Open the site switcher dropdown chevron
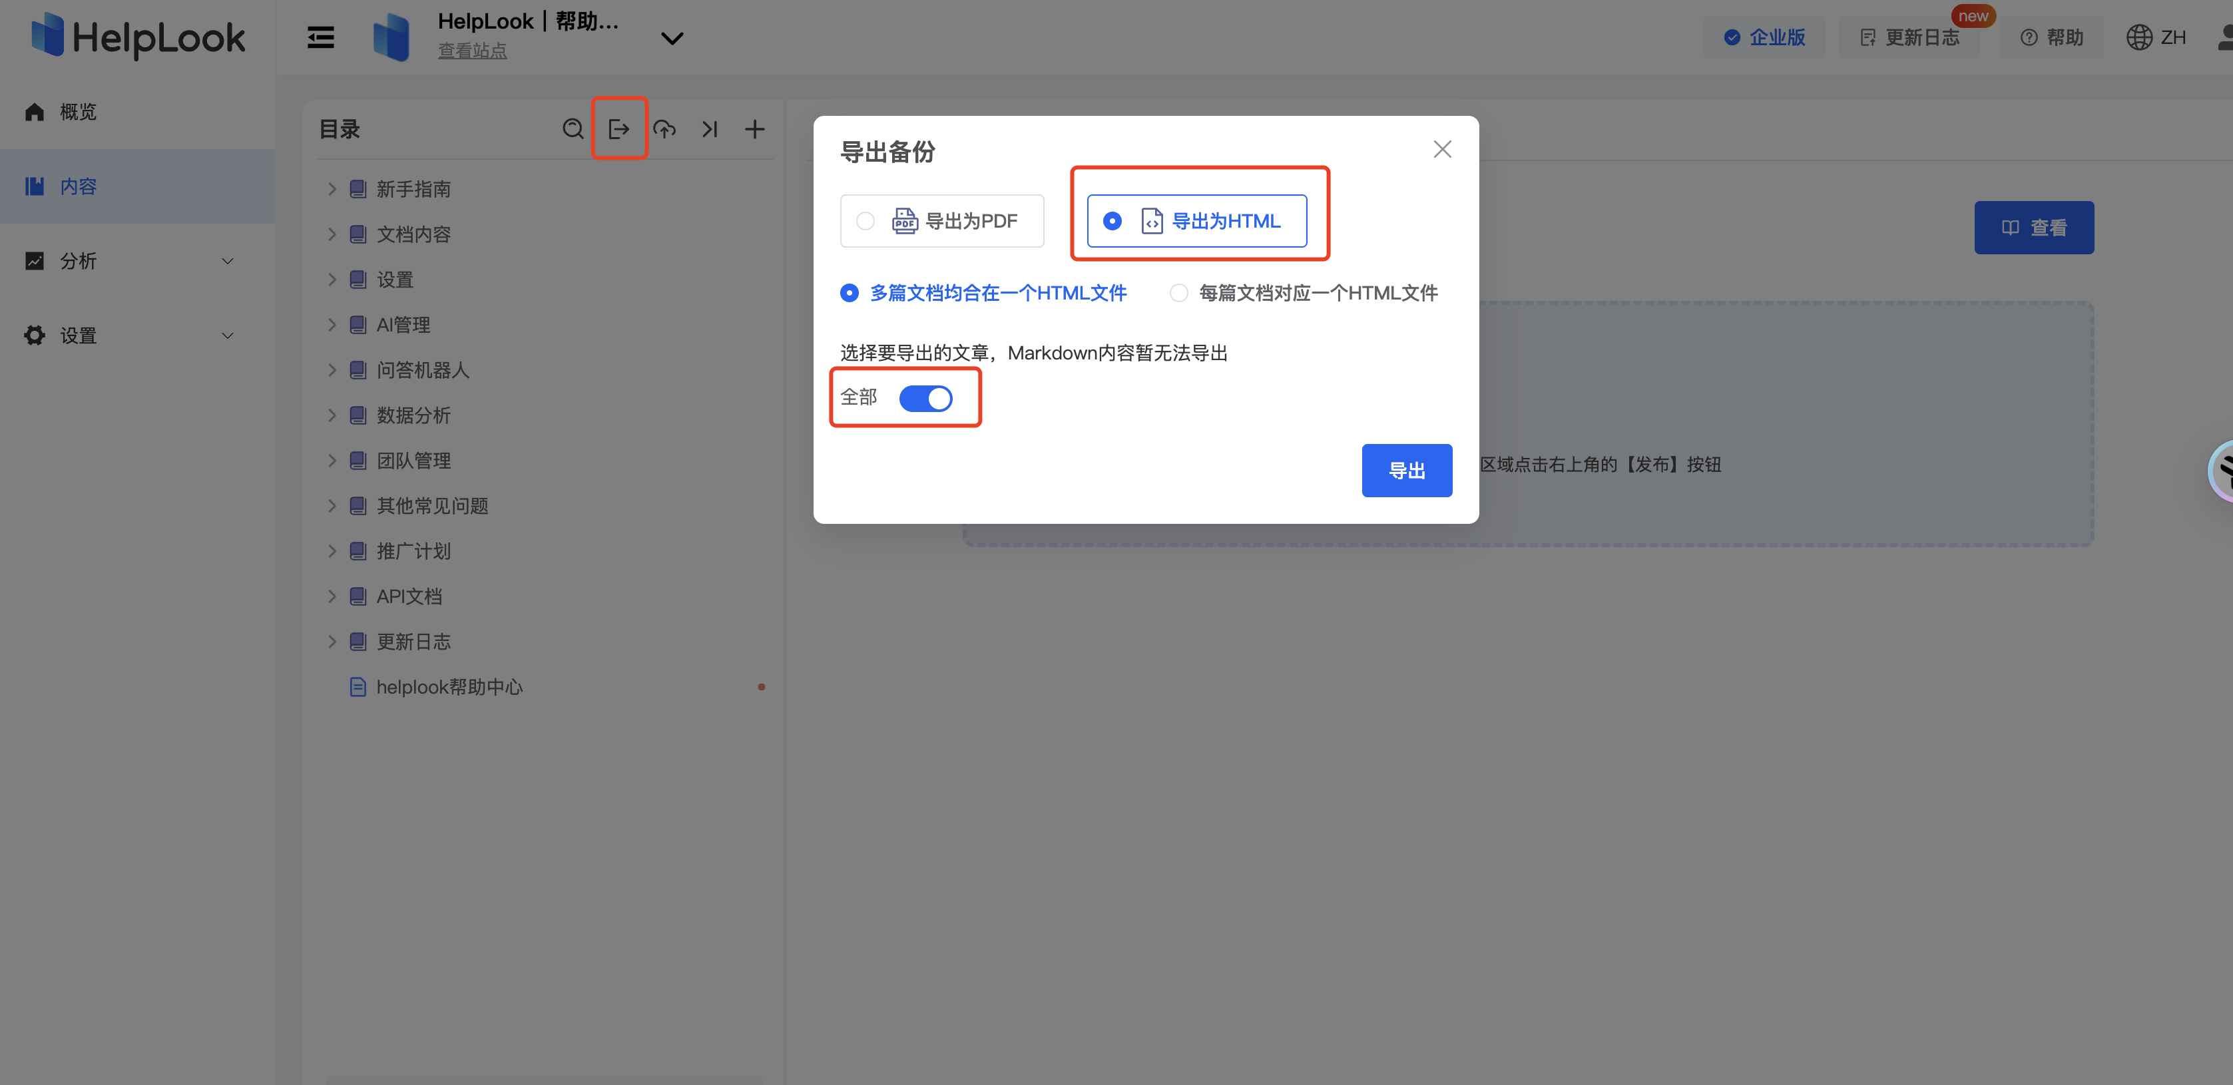 (x=672, y=38)
